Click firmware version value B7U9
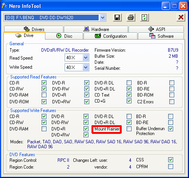The width and height of the screenshot is (189, 178). [173, 50]
